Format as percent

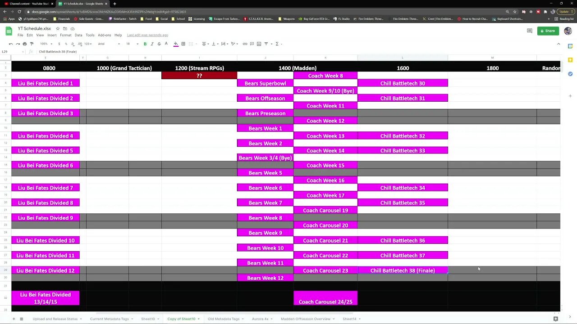click(x=66, y=44)
